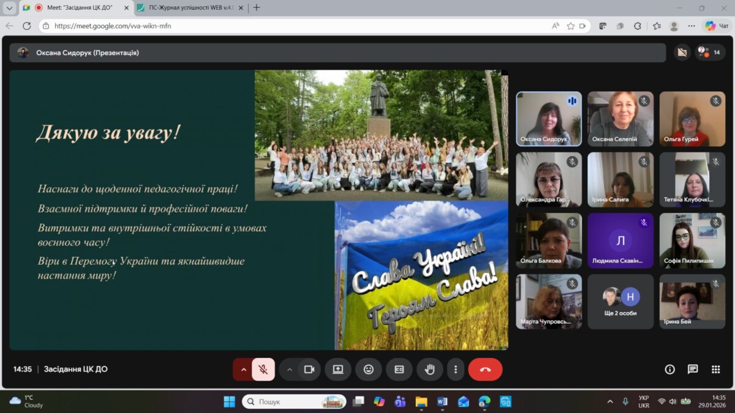Select the 'Ще 2 особи' participant tile
The width and height of the screenshot is (735, 413).
coord(620,302)
